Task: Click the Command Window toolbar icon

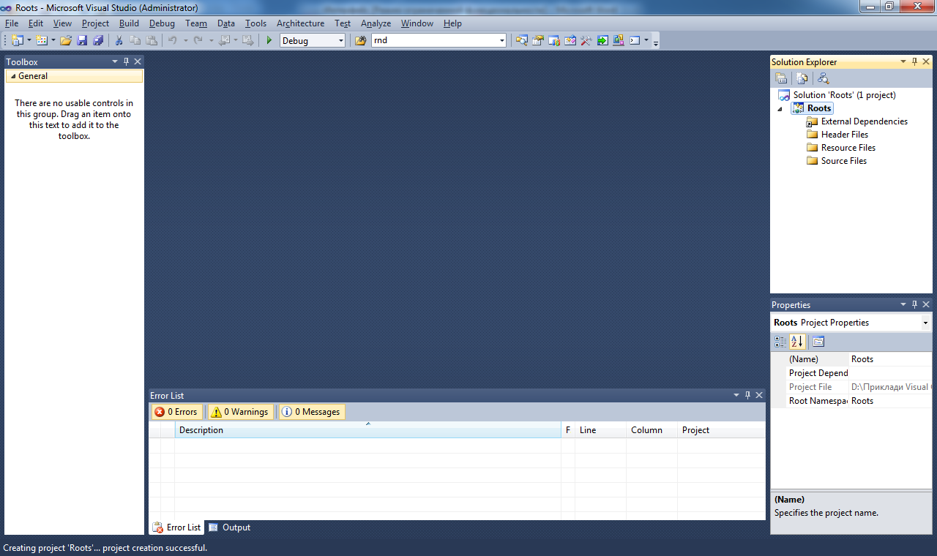Action: click(635, 40)
